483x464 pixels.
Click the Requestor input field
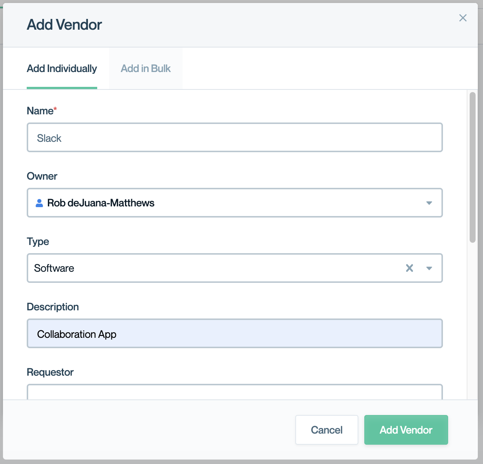click(x=235, y=392)
